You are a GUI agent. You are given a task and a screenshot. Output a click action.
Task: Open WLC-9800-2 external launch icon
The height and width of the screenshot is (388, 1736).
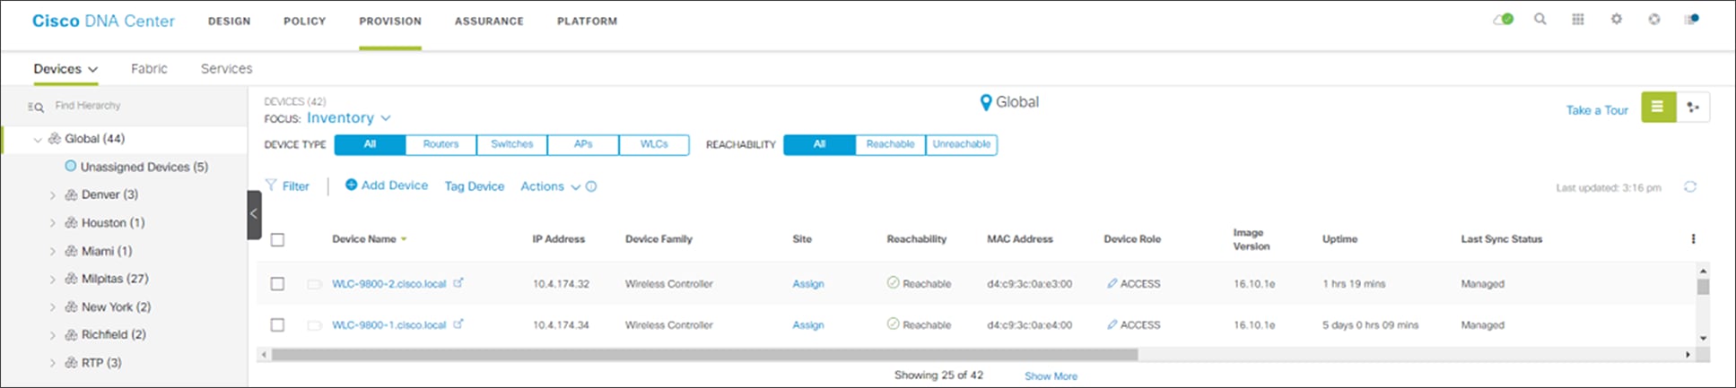tap(458, 283)
